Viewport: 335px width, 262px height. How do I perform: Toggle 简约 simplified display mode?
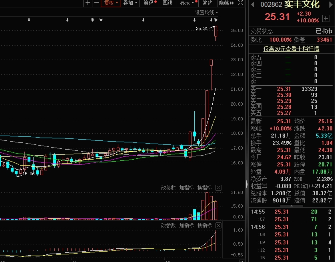point(208,3)
